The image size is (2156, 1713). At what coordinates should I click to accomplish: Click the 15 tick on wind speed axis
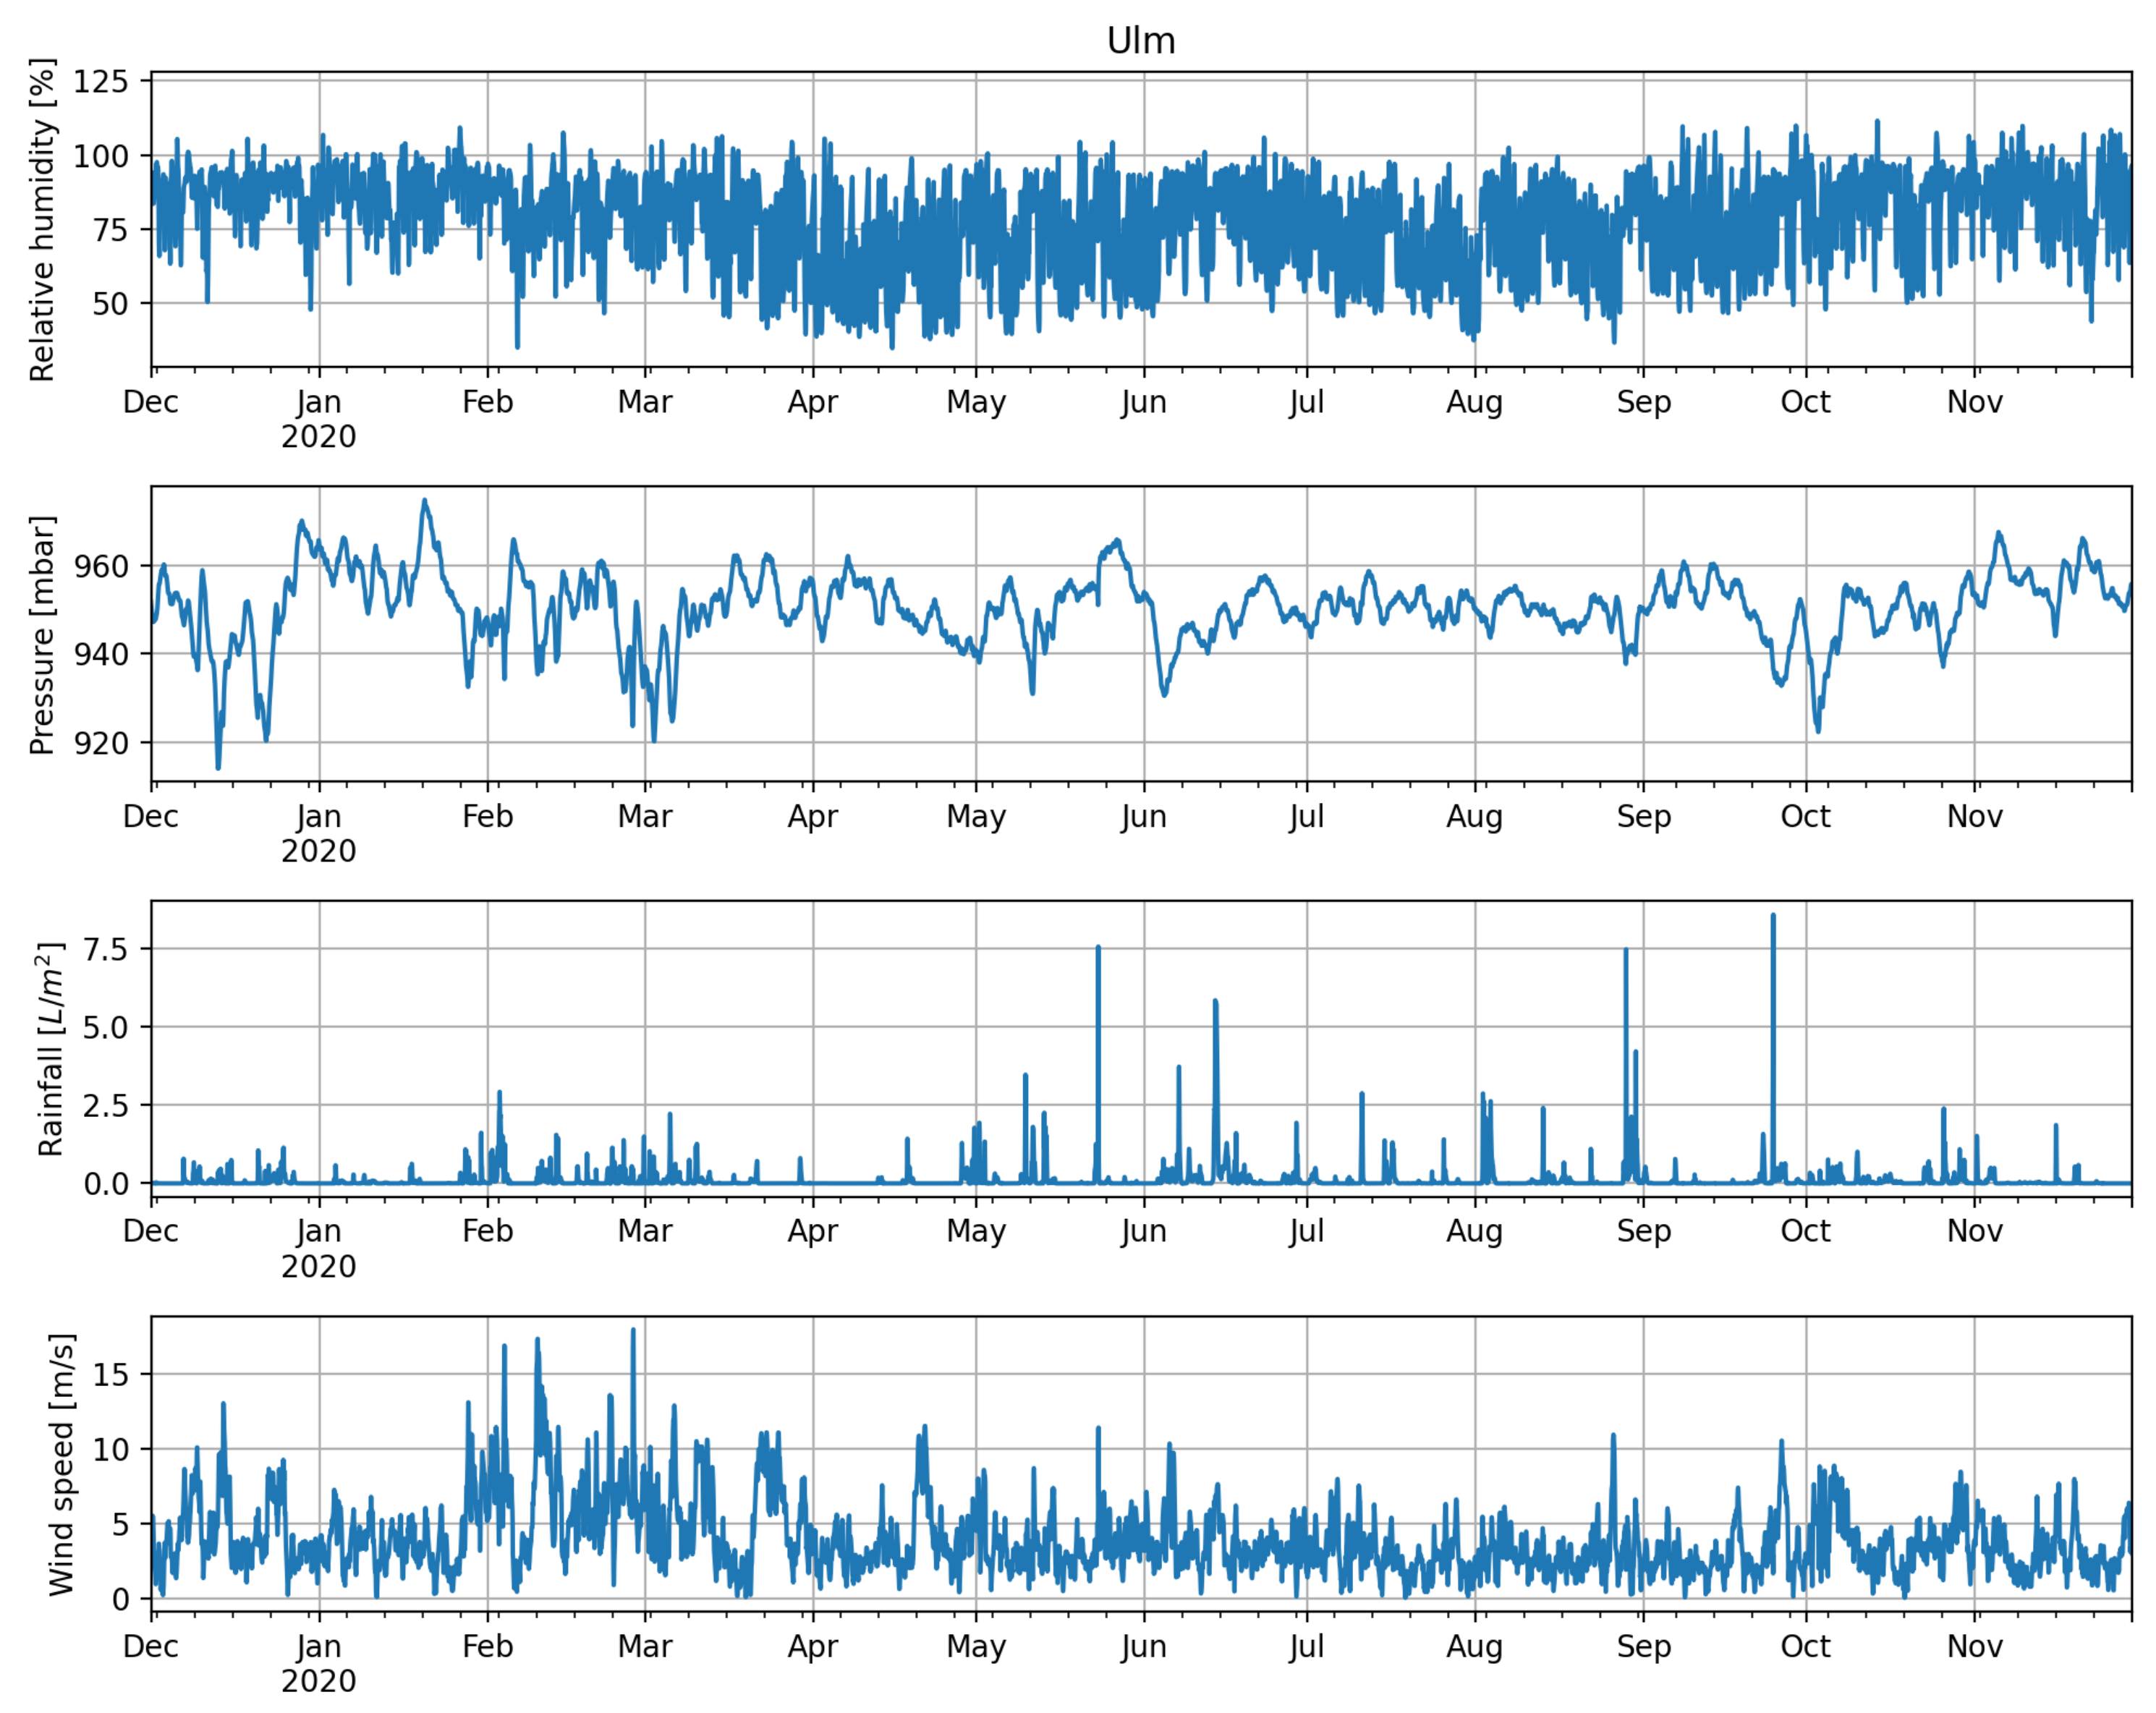(x=110, y=1375)
